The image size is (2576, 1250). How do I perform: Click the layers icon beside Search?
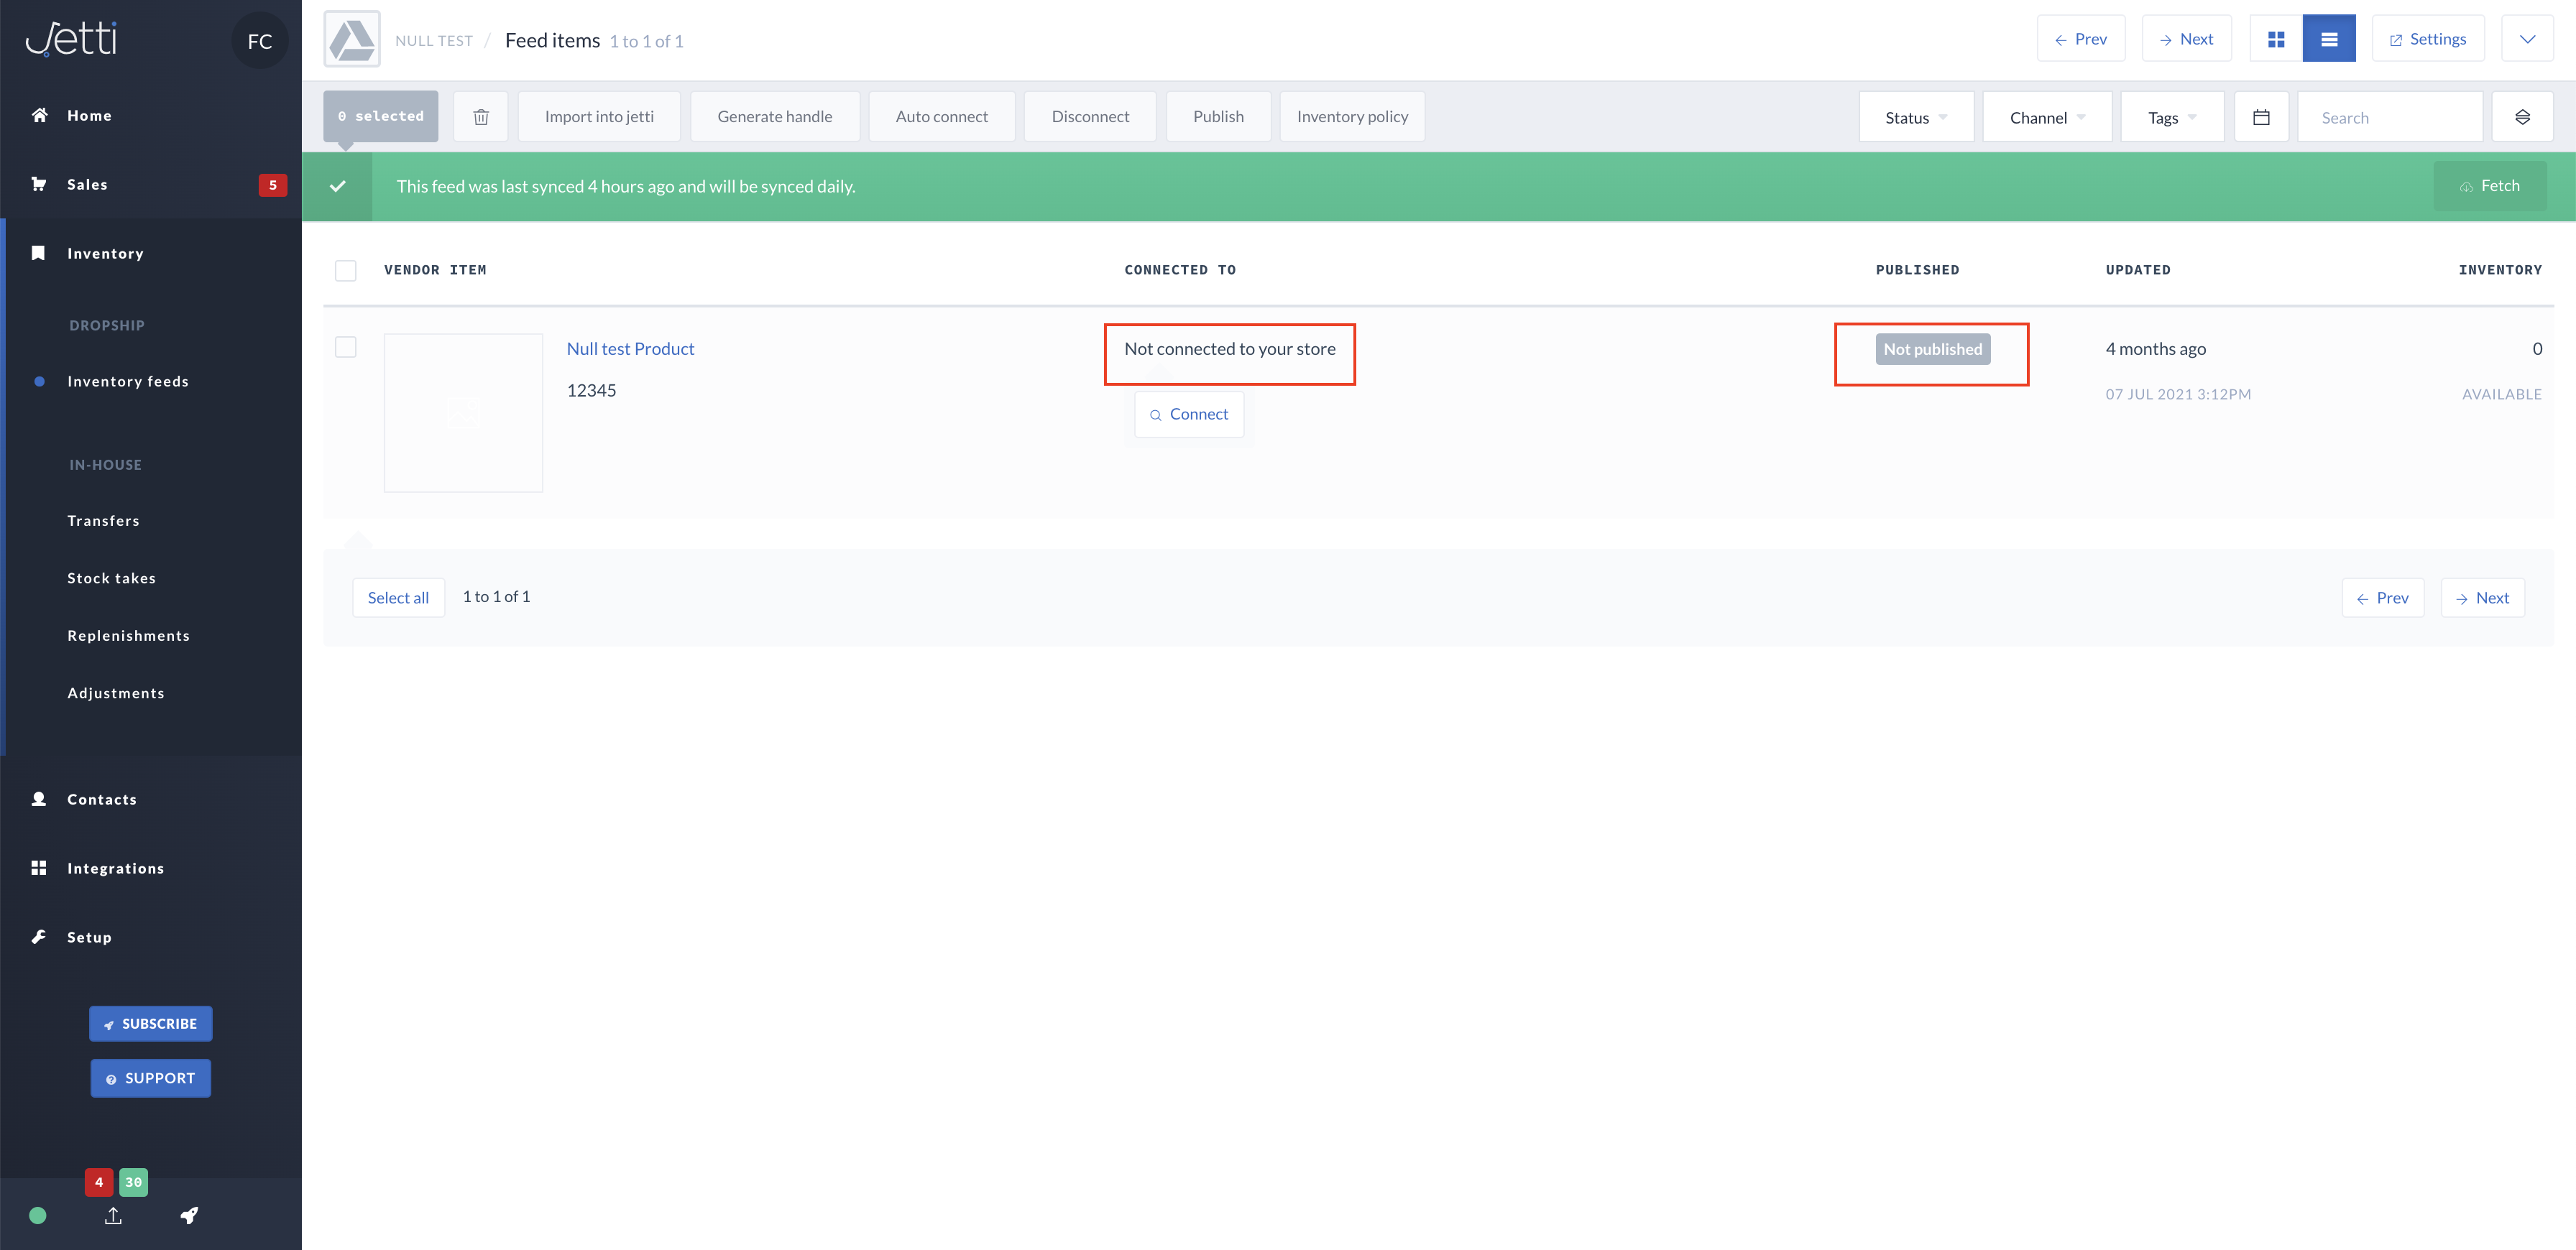pyautogui.click(x=2522, y=117)
